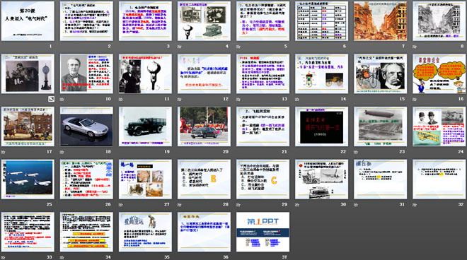The width and height of the screenshot is (467, 260).
Task: Click the animation star icon under slide 24
Action: point(415,152)
